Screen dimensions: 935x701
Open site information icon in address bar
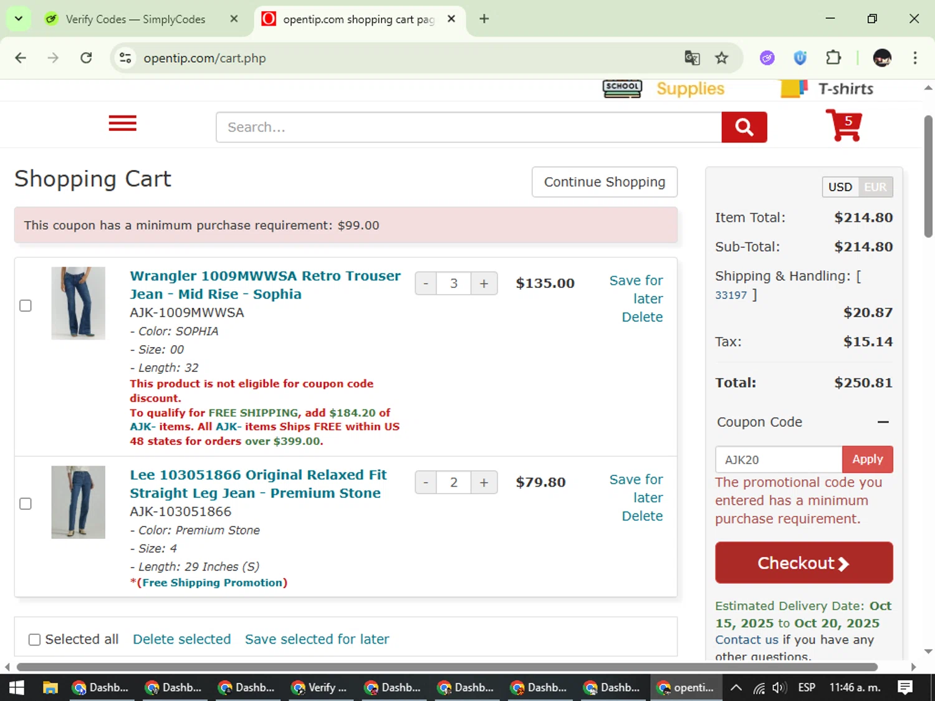(125, 58)
